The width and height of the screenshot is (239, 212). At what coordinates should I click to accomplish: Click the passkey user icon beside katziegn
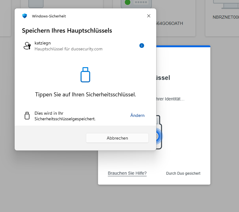27,46
